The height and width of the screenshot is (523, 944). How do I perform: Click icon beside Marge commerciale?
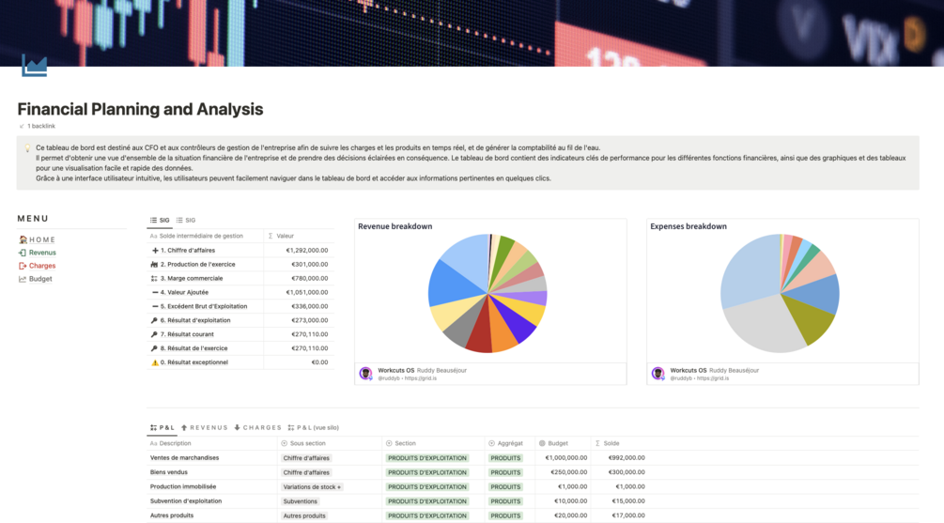tap(154, 278)
